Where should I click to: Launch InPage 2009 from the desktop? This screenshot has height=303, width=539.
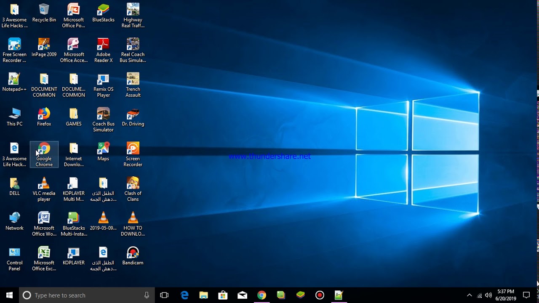point(44,48)
